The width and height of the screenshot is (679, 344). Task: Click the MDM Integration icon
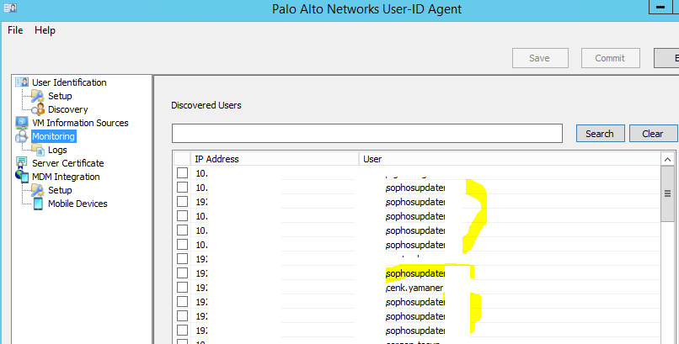[22, 177]
